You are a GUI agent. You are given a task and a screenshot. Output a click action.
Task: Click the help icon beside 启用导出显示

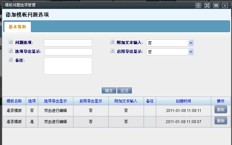(112, 51)
